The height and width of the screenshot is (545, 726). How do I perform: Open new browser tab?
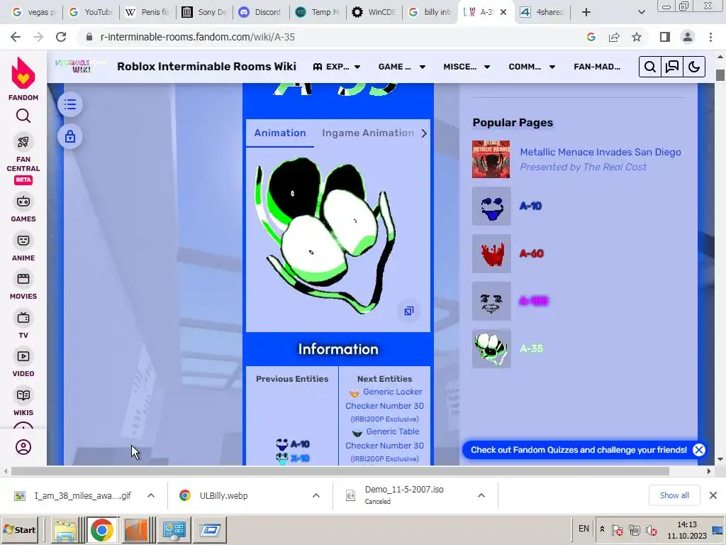point(586,12)
